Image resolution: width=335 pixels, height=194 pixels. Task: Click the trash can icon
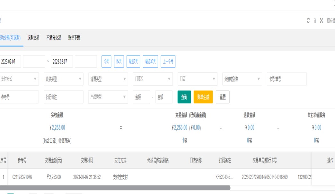pos(315,21)
